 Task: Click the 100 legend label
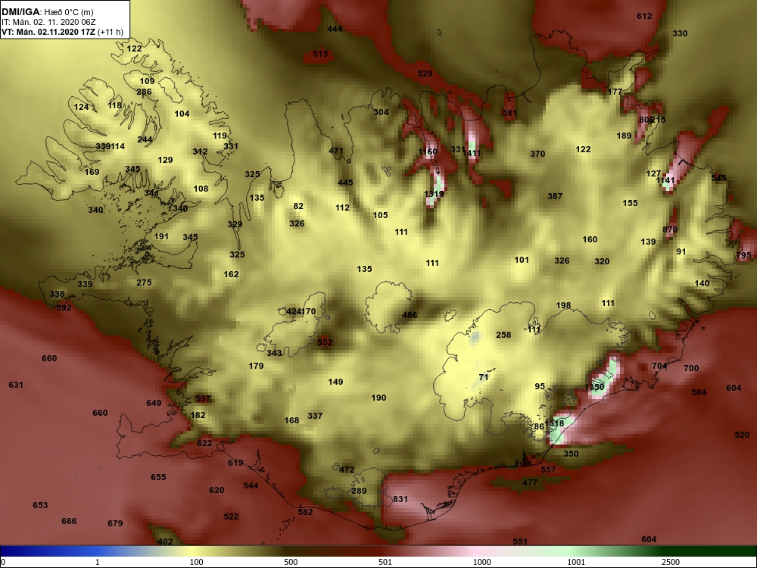tap(197, 563)
